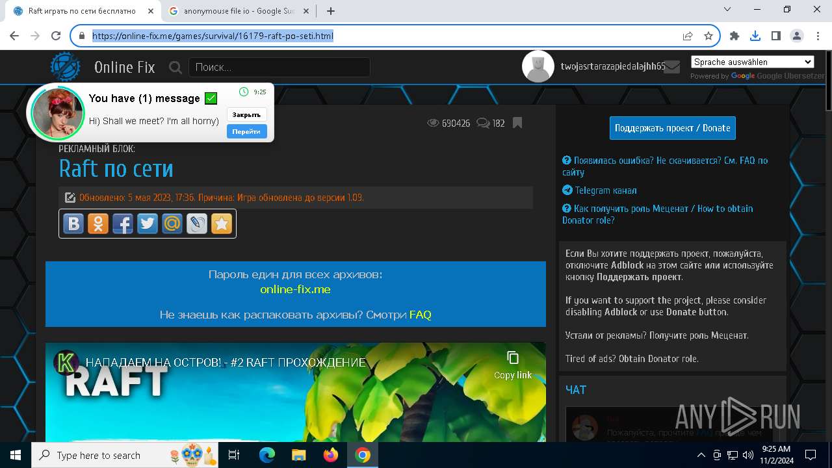Open Task View on taskbar
The image size is (832, 468).
point(234,455)
